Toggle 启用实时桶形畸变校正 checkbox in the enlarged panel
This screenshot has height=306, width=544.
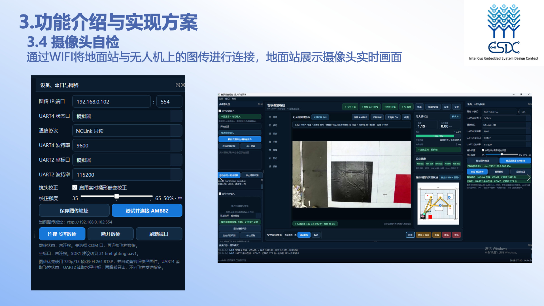pos(75,187)
